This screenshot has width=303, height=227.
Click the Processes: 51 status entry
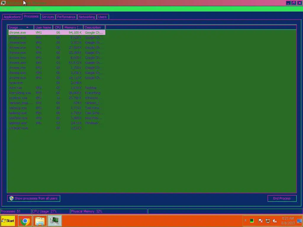(15, 211)
